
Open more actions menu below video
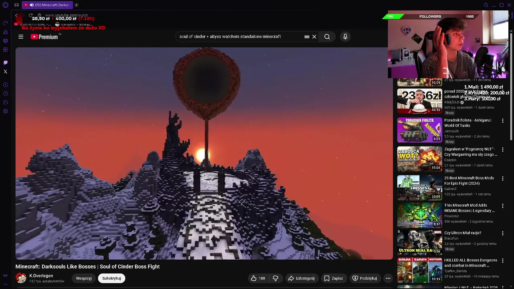tap(388, 278)
